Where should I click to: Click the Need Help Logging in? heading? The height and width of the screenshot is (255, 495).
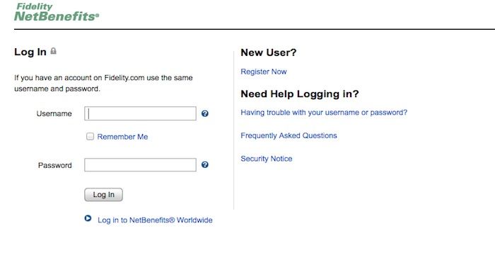coord(300,94)
